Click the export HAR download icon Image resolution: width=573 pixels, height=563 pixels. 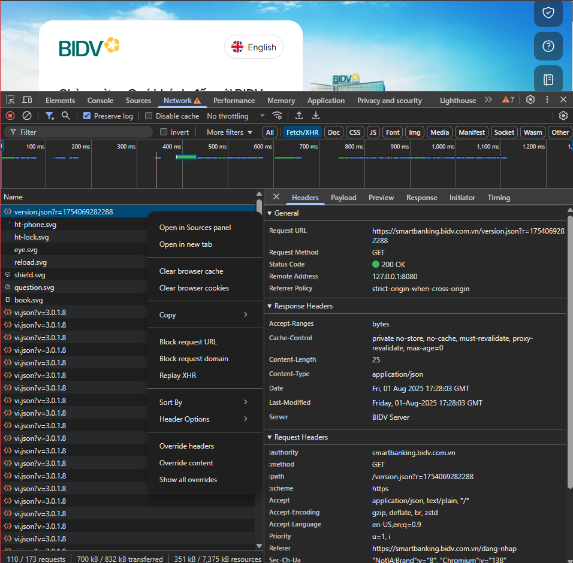click(316, 116)
